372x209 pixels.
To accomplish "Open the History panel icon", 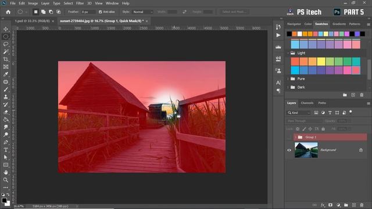I will pyautogui.click(x=278, y=27).
